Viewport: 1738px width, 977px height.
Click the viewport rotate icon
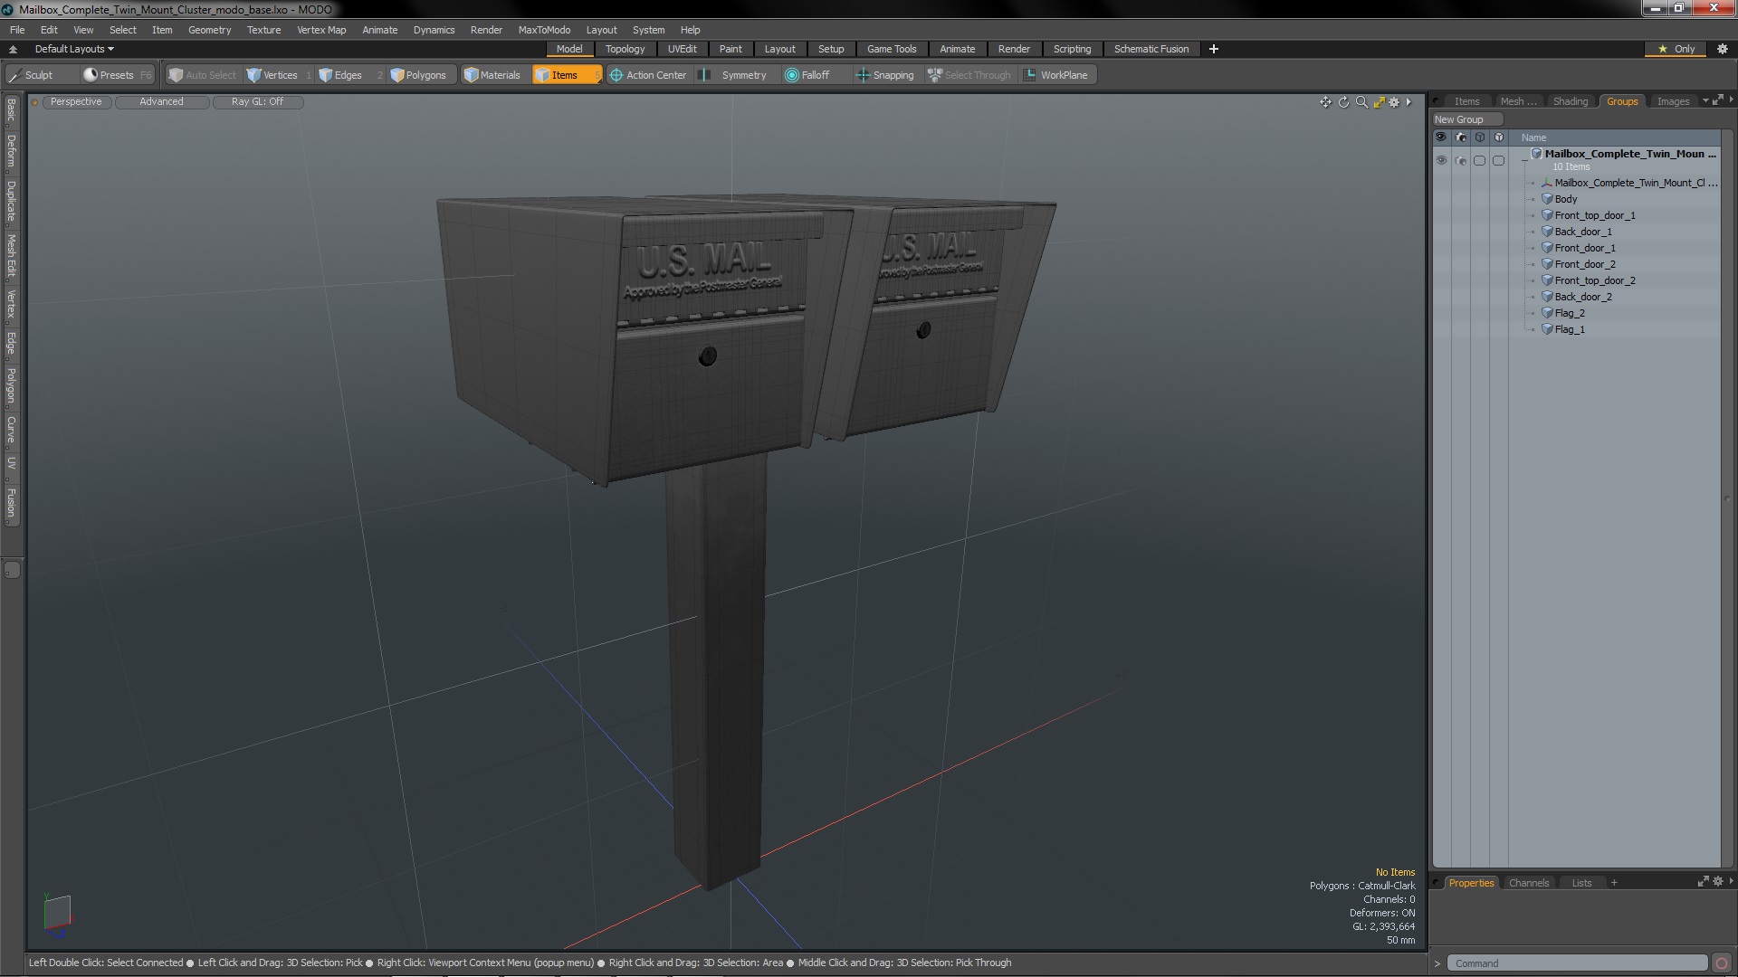[1343, 102]
